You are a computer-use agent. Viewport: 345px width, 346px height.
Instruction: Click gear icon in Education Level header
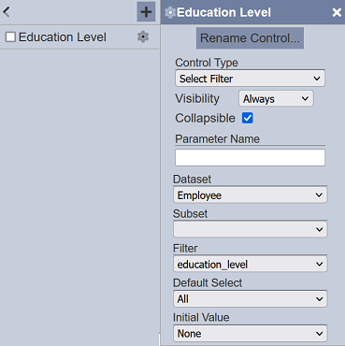click(170, 12)
